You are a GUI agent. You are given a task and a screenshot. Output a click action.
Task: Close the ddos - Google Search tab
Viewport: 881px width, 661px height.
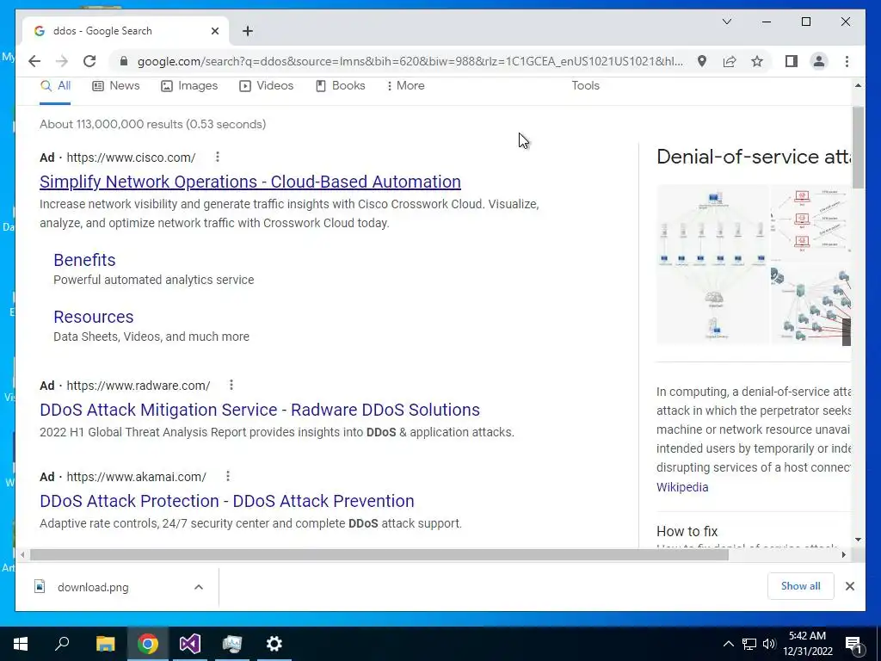point(214,31)
